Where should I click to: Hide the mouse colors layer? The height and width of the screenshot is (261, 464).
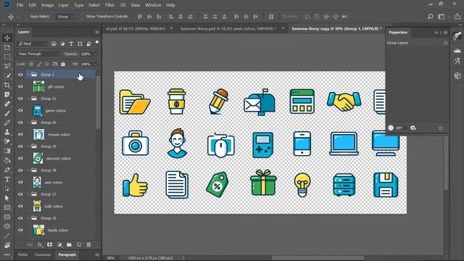[x=20, y=134]
